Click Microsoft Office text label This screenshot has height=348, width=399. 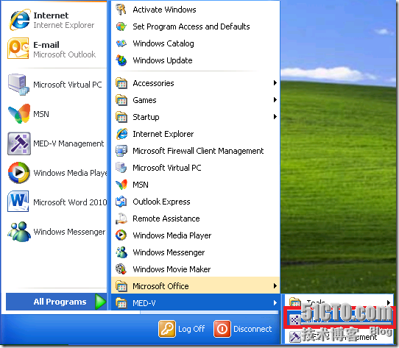160,286
